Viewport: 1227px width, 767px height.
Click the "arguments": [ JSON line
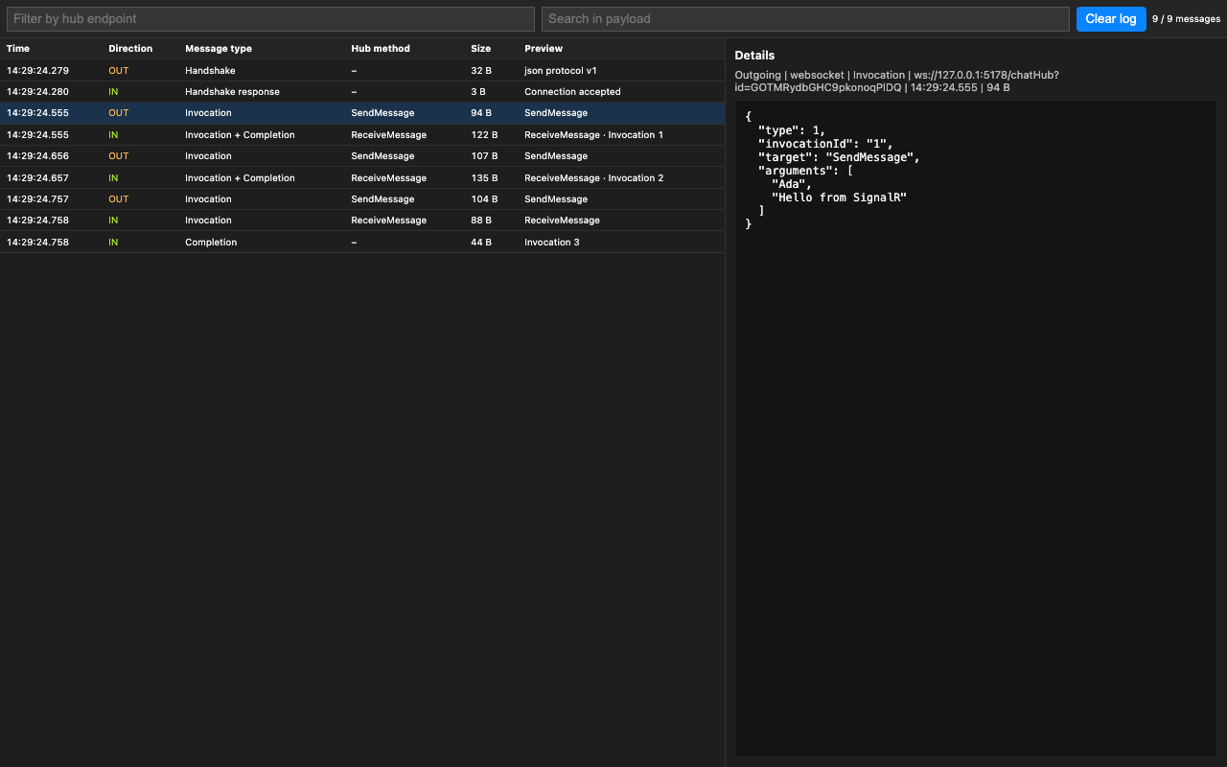[805, 171]
